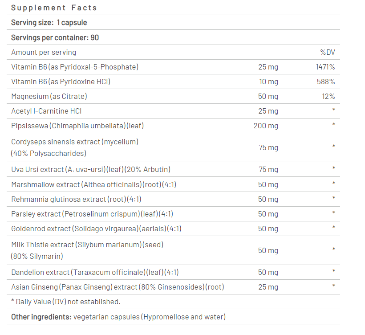Click Vitamin B6 Pyridoxine HCl label
The height and width of the screenshot is (335, 365).
click(x=61, y=82)
